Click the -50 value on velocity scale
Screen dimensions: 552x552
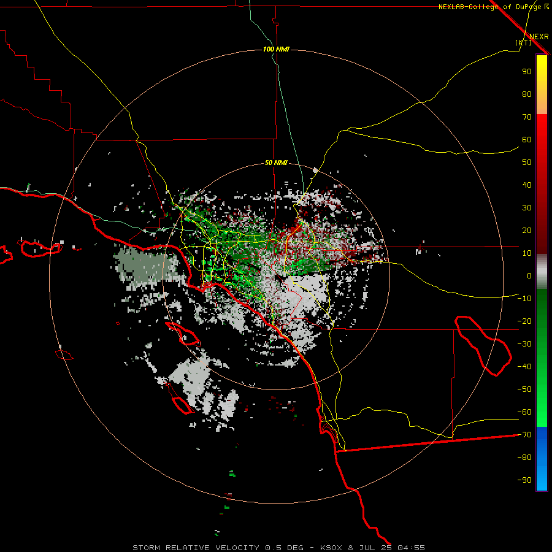[x=524, y=389]
